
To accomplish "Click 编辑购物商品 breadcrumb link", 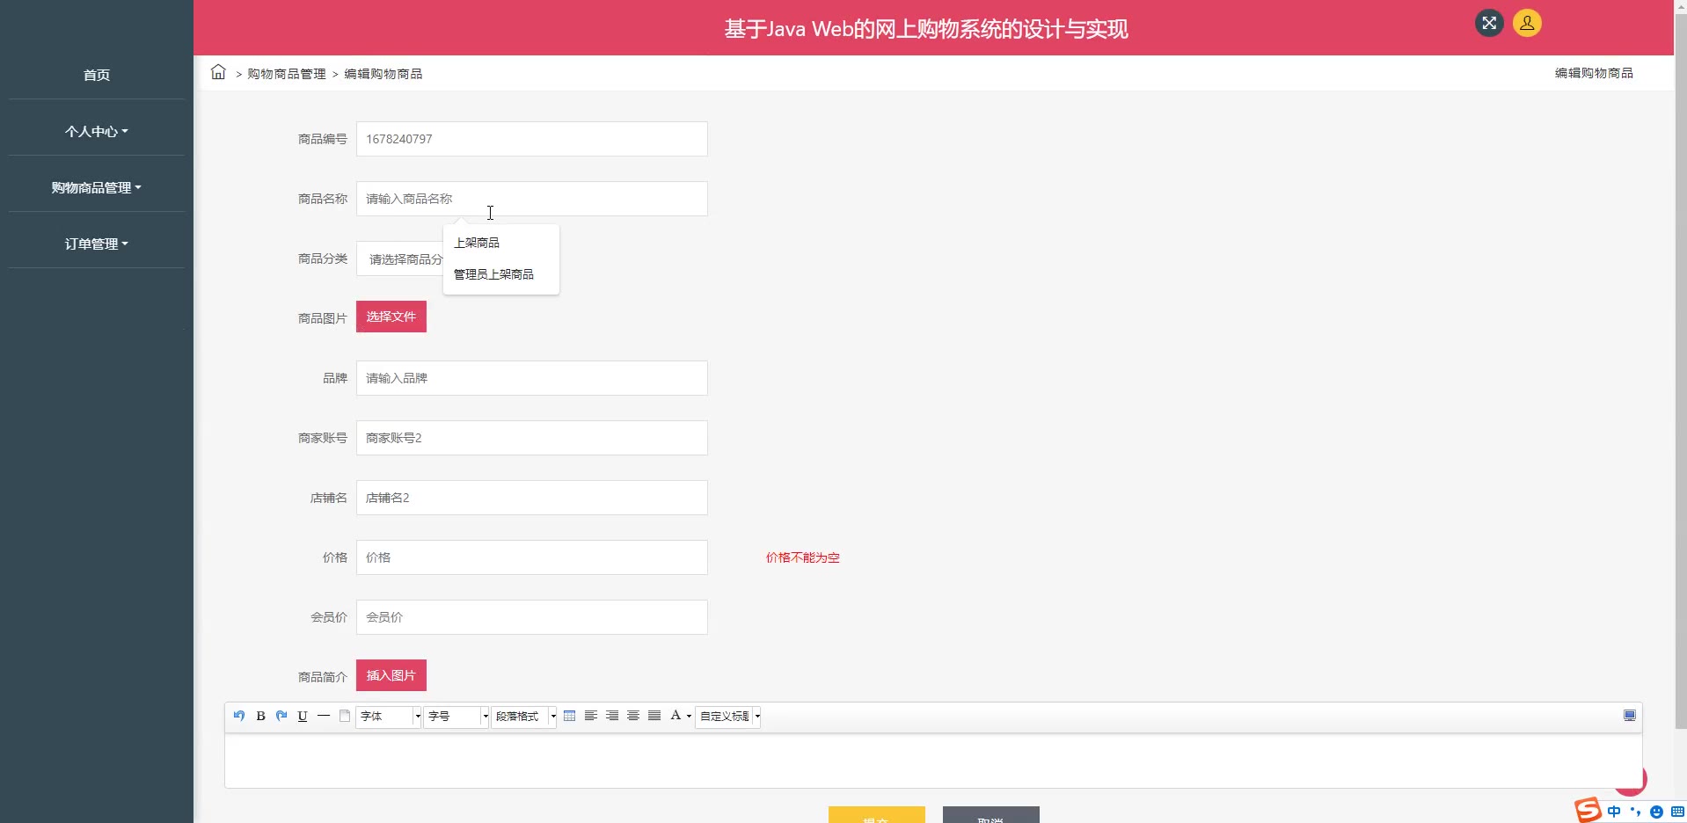I will click(383, 74).
